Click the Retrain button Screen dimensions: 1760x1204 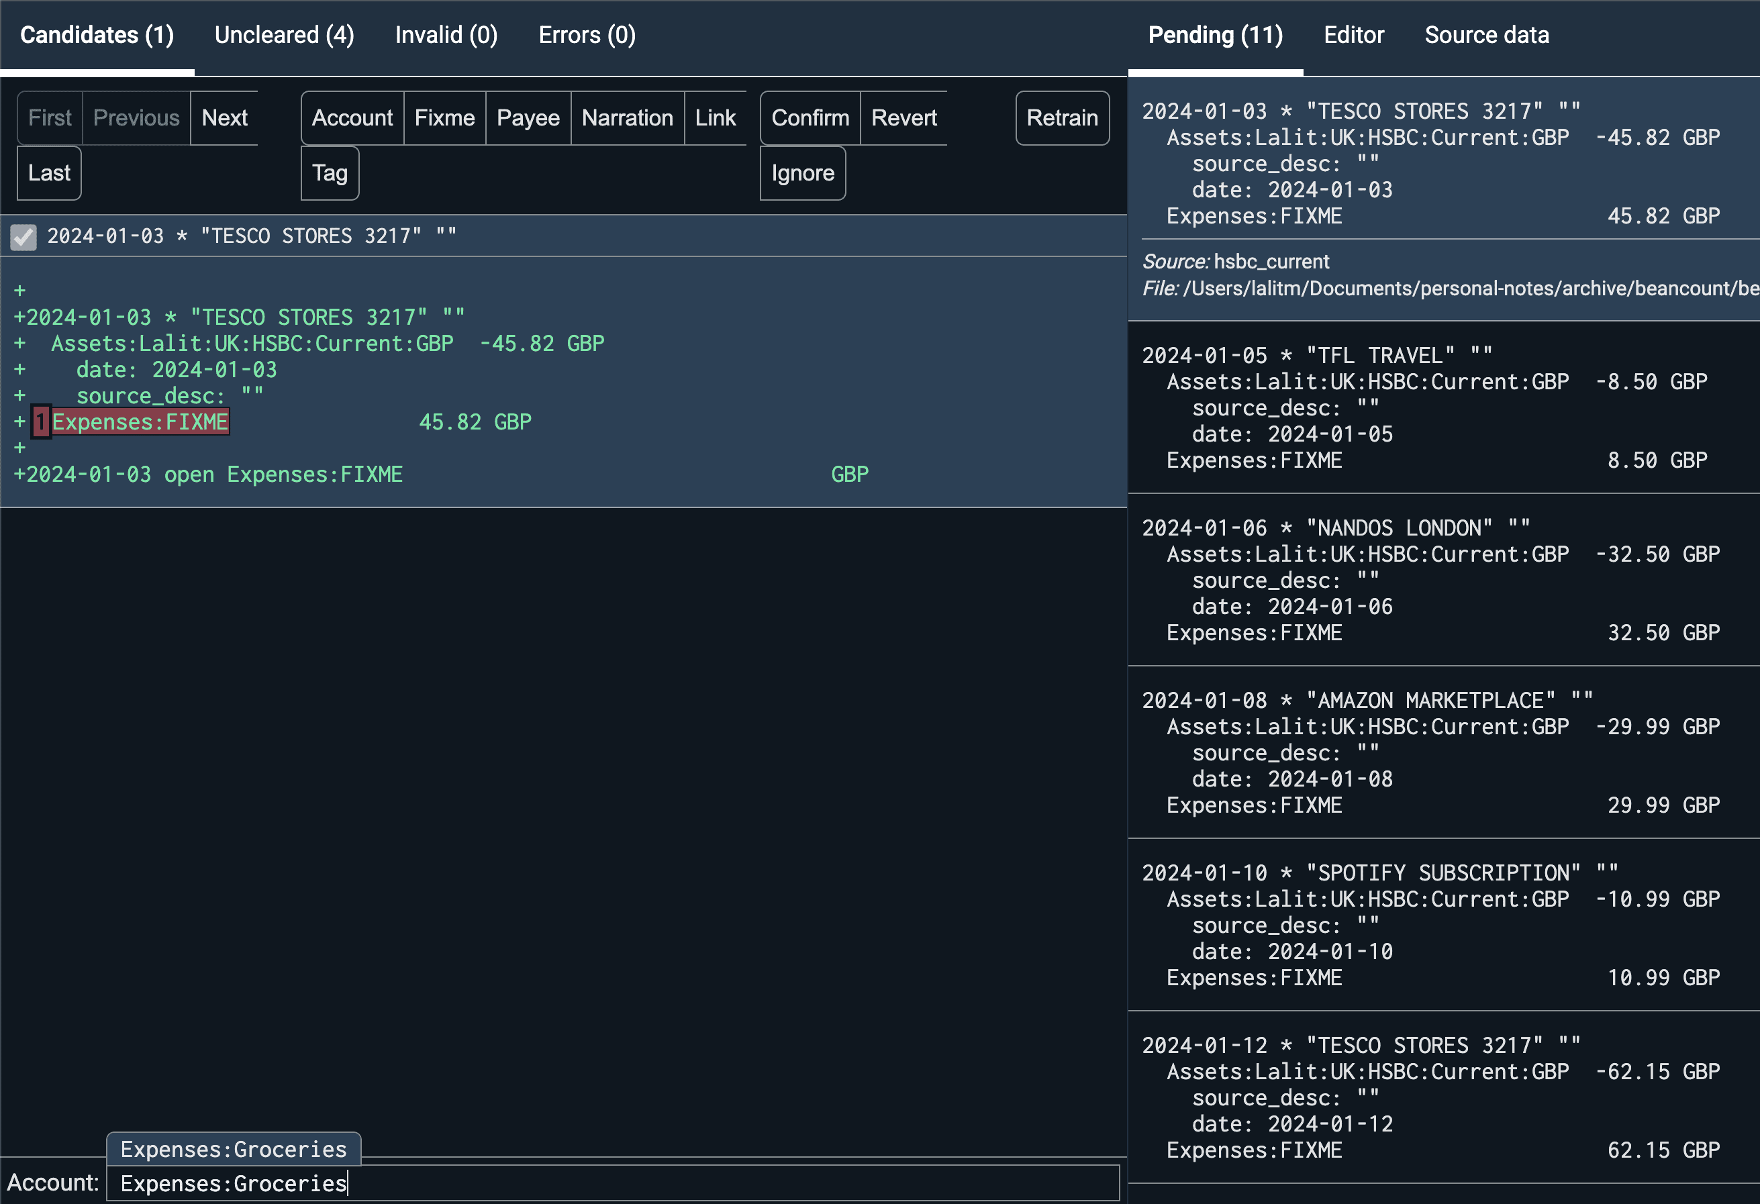tap(1062, 117)
